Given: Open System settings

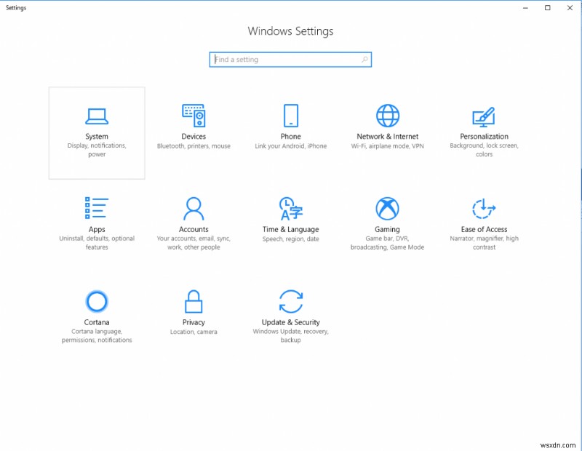Looking at the screenshot, I should [97, 131].
